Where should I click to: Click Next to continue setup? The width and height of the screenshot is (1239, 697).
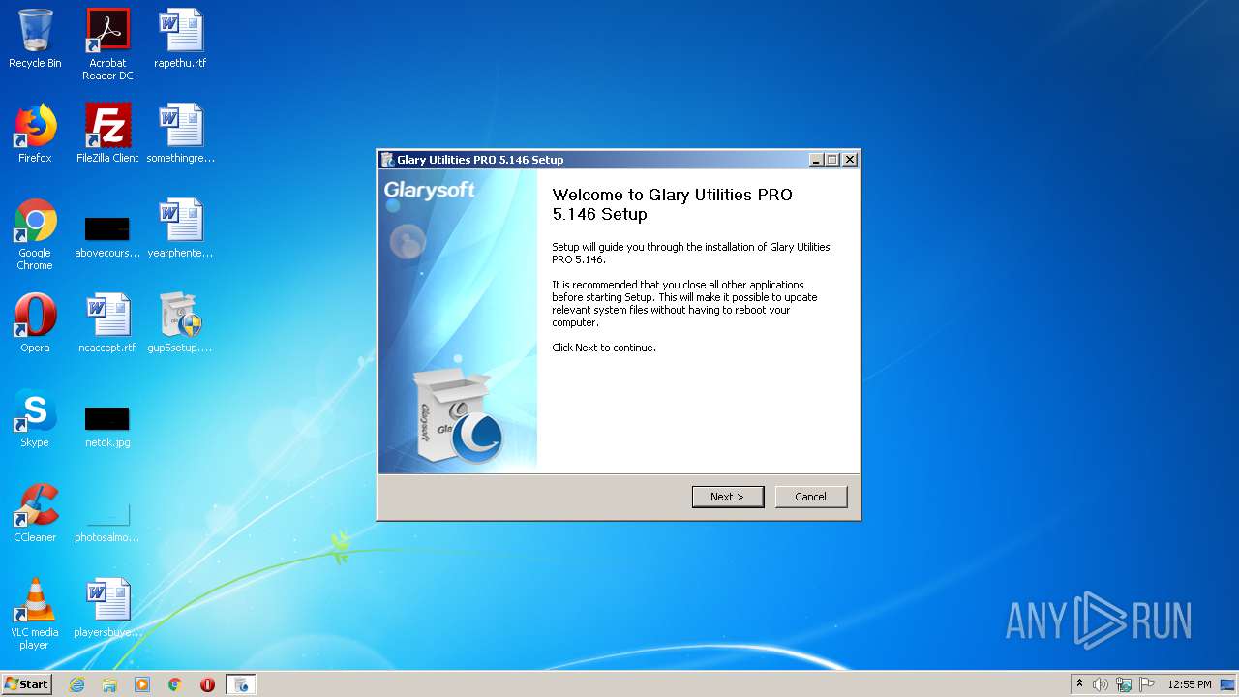tap(728, 497)
